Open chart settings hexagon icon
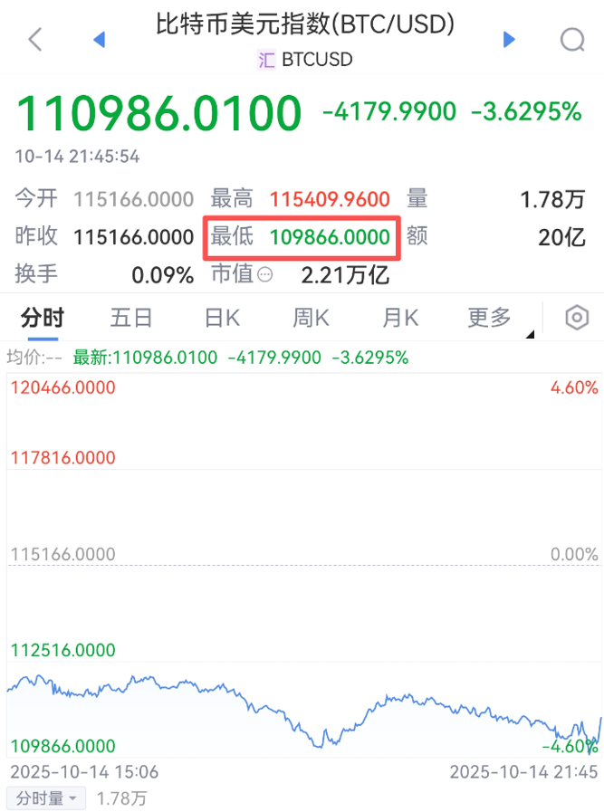 577,318
